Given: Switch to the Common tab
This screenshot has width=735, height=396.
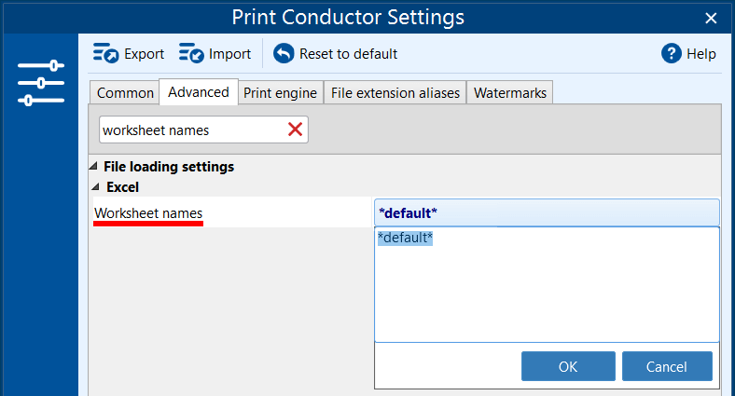Looking at the screenshot, I should pyautogui.click(x=125, y=92).
